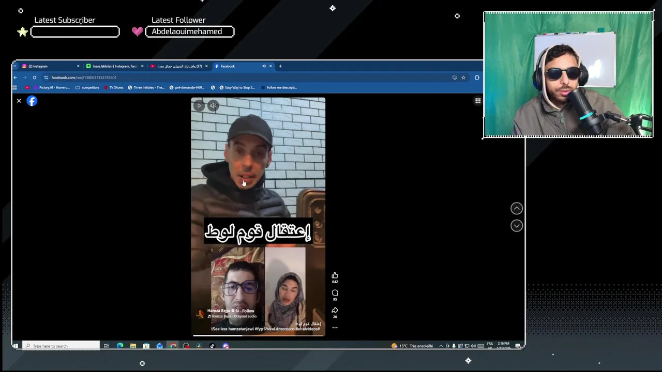
Task: Open the install app icon in address bar
Action: pos(455,78)
